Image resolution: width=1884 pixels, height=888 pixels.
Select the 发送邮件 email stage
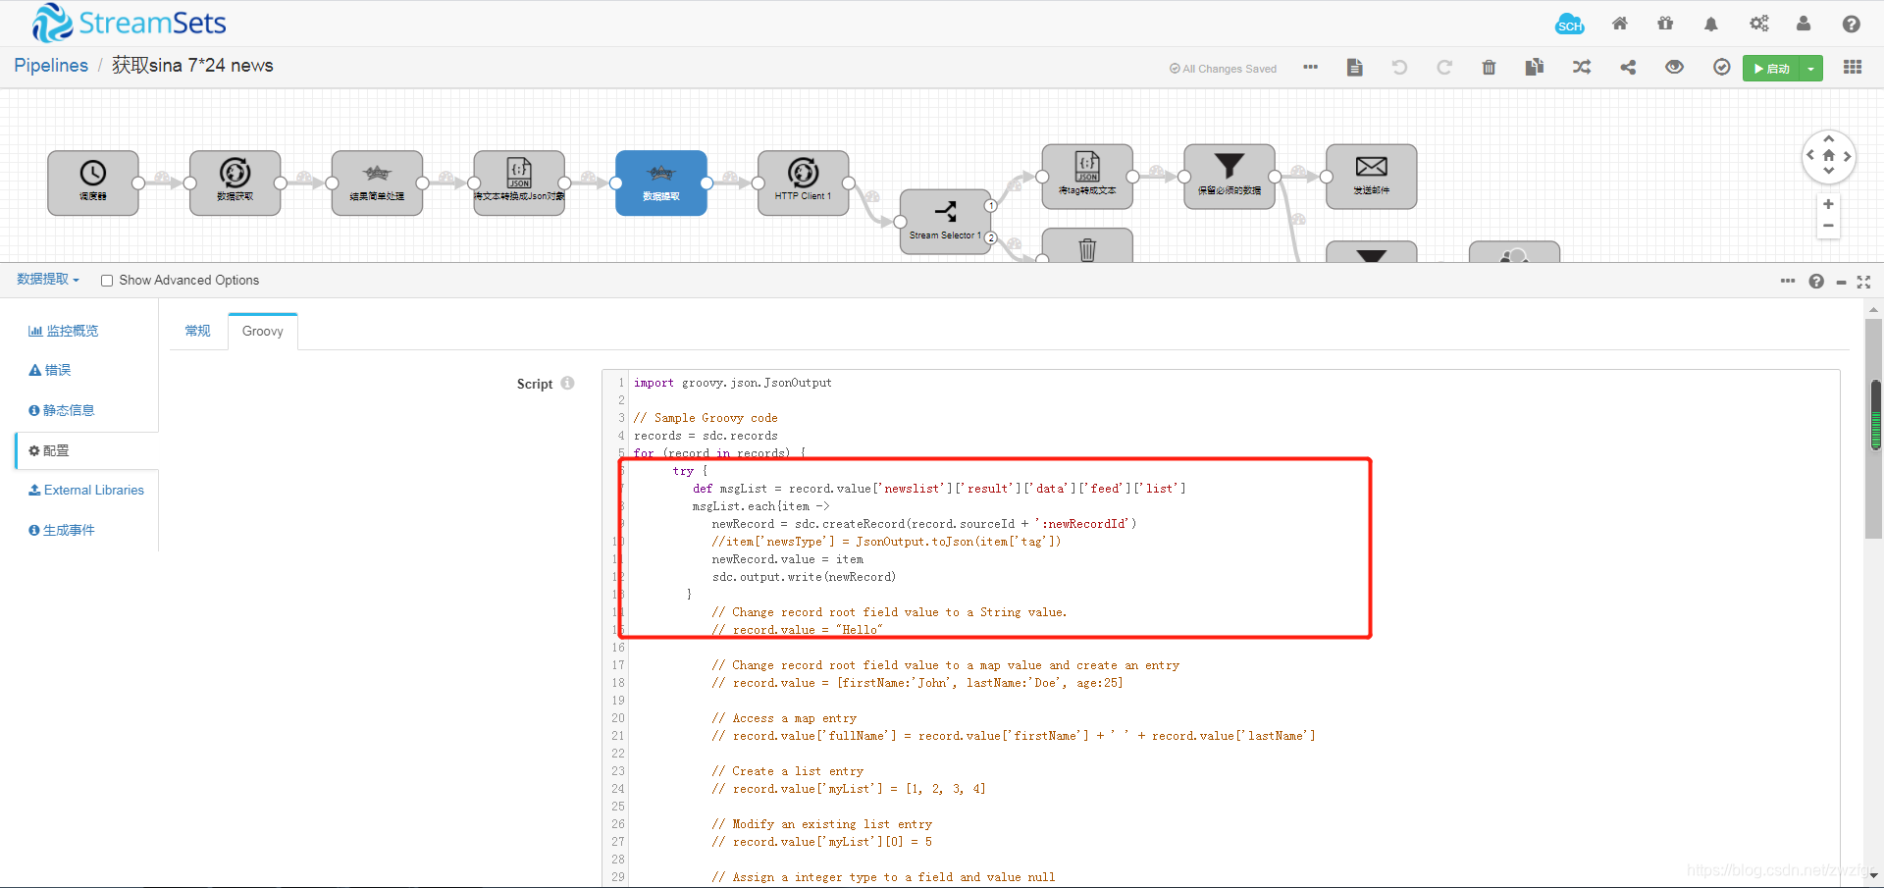(x=1371, y=177)
